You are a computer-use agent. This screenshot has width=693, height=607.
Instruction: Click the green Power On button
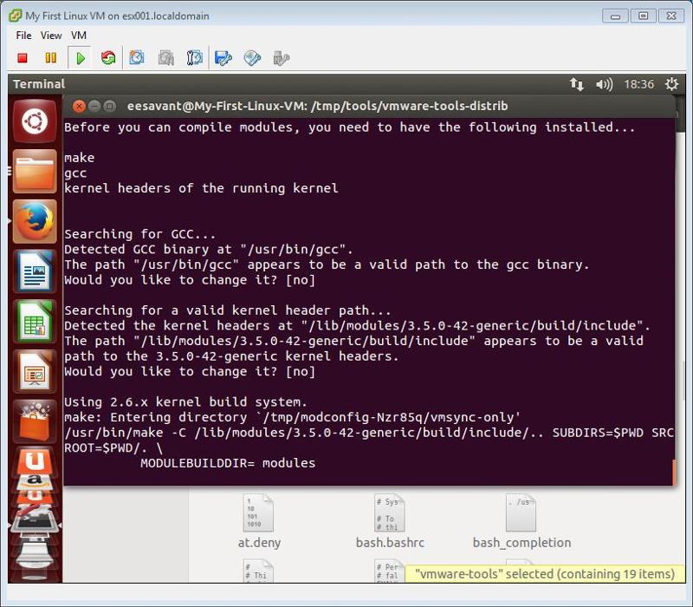pos(80,58)
